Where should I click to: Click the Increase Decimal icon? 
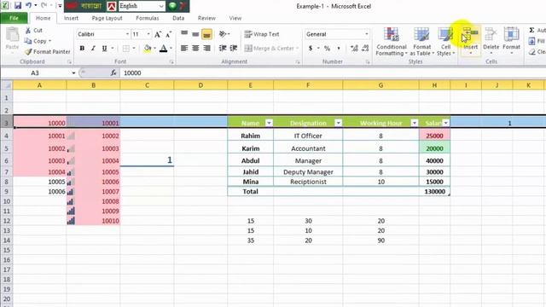coord(354,49)
